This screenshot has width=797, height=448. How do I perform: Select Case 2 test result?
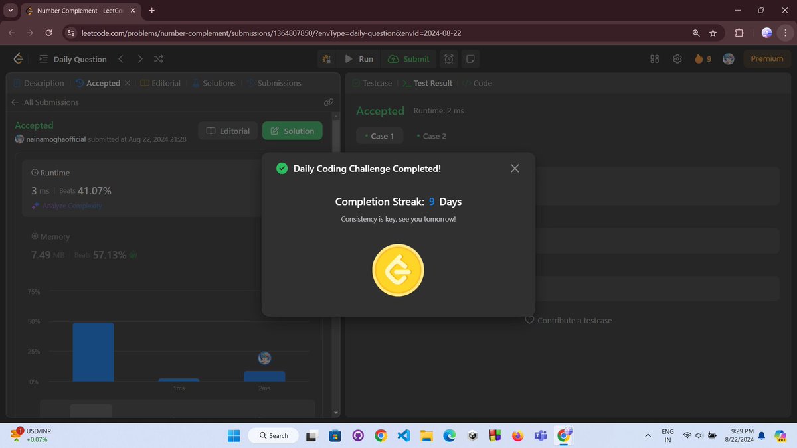tap(431, 136)
